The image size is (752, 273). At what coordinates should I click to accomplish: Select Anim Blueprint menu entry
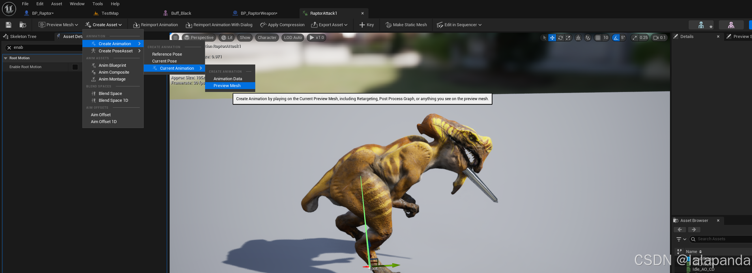113,65
